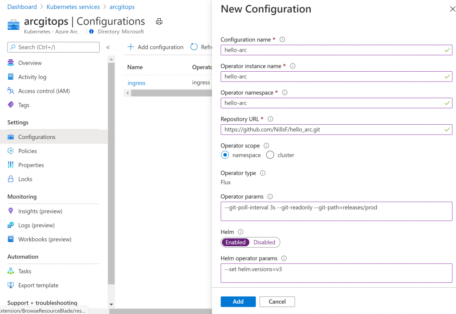
Task: Focus the sidebar Search (Ctrl+/) box
Action: [x=53, y=47]
